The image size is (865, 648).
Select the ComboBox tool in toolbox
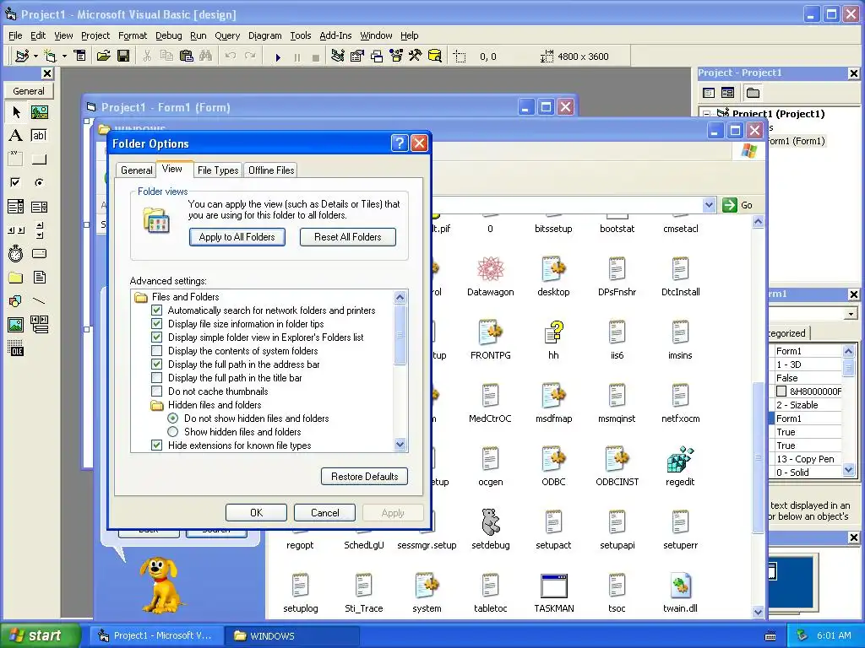click(16, 207)
